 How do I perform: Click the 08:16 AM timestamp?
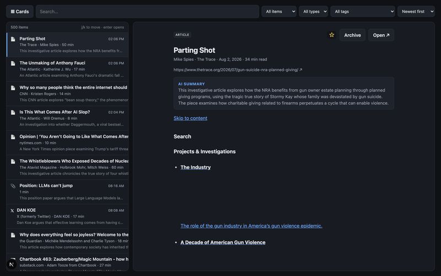pyautogui.click(x=116, y=186)
